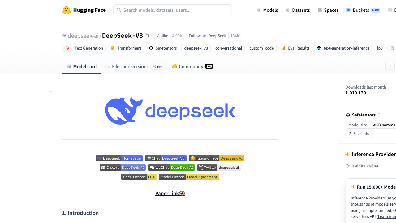The image size is (396, 223).
Task: Click the 685B params model size value
Action: pos(383,125)
